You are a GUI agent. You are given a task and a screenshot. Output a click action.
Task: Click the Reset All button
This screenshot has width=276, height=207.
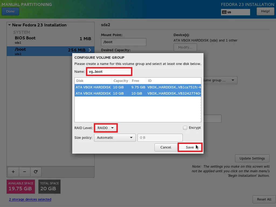pos(264,199)
